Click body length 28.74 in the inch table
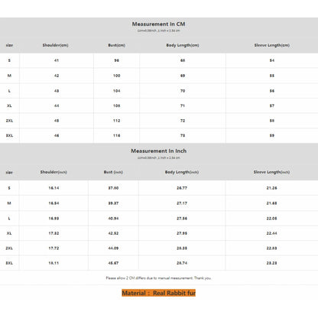 coord(182,263)
